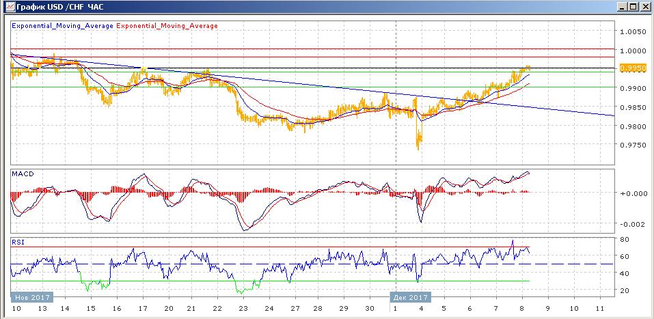The image size is (654, 319).
Task: Click the 0.9800 price axis label
Action: [633, 126]
